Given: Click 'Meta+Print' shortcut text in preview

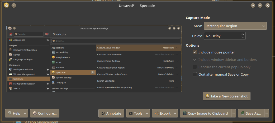Looking at the screenshot, I should point(168,48).
